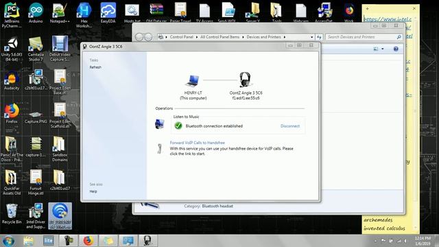439x247 pixels.
Task: Open Firefox desktop shortcut
Action: point(12,113)
